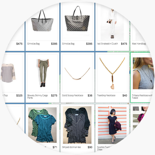Open the Teardrop Necklace product image
The image size is (155, 155).
pos(112,73)
